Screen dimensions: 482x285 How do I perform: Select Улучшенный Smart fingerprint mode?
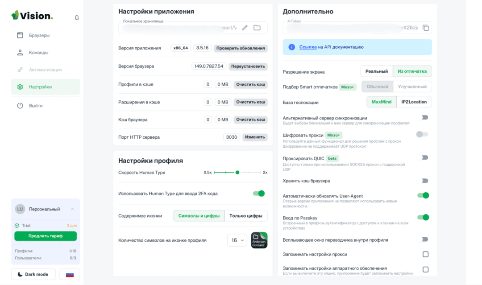pos(412,87)
